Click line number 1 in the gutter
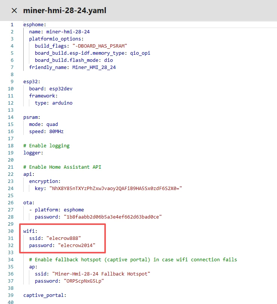 [12, 24]
